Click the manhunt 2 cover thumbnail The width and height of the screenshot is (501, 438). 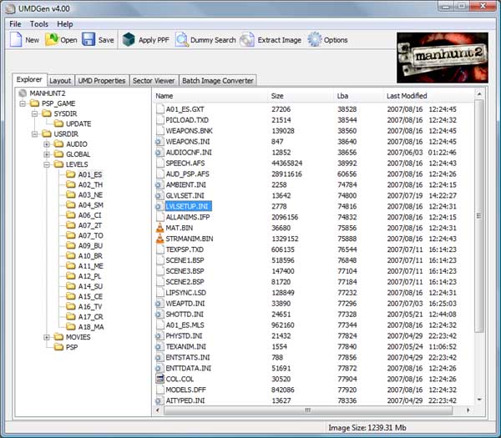(443, 58)
